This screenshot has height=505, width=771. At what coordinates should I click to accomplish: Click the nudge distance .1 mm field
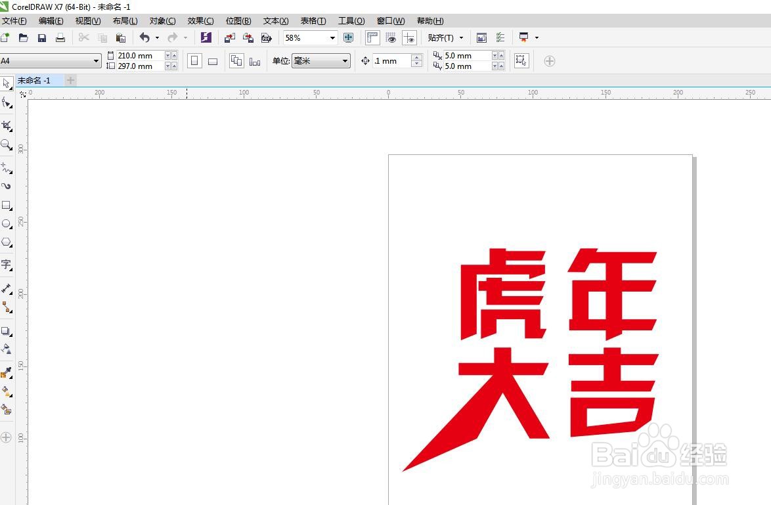point(391,61)
